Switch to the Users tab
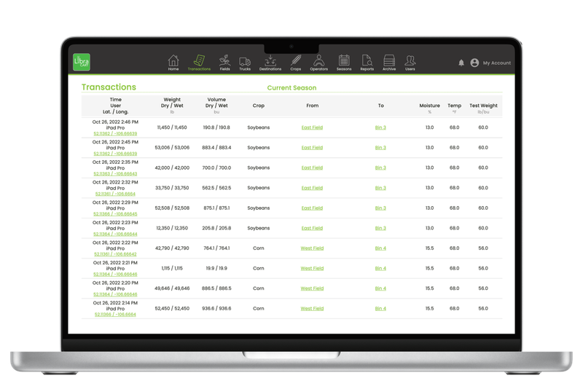This screenshot has height=378, width=583. (x=410, y=63)
